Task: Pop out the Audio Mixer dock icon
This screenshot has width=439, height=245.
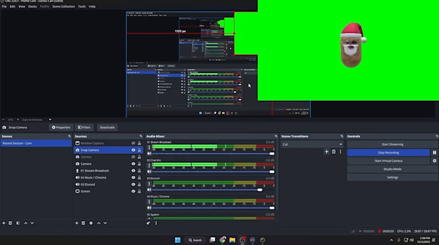Action: (276, 136)
